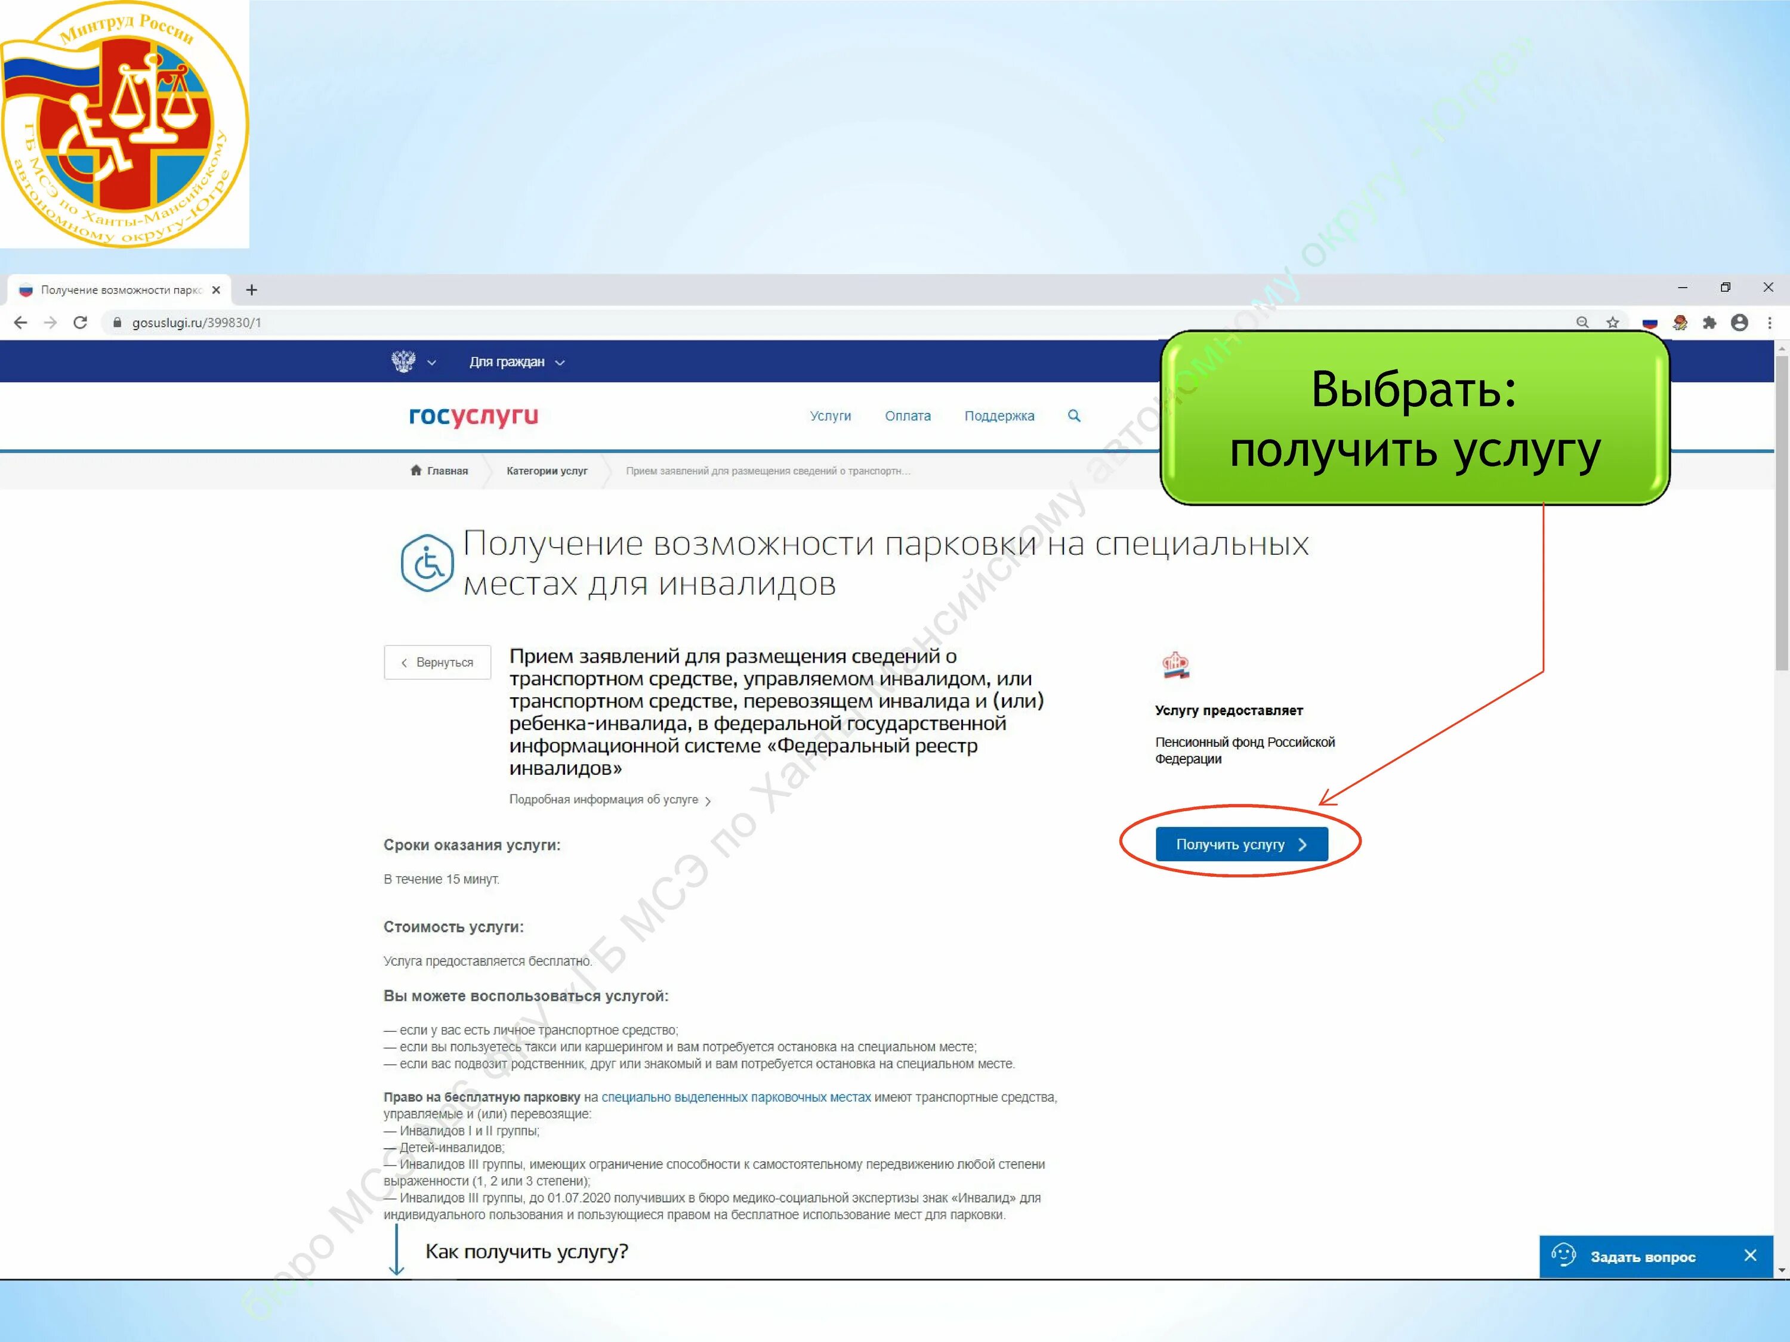
Task: Close the 'Получение возможности парковки' tab
Action: point(216,290)
